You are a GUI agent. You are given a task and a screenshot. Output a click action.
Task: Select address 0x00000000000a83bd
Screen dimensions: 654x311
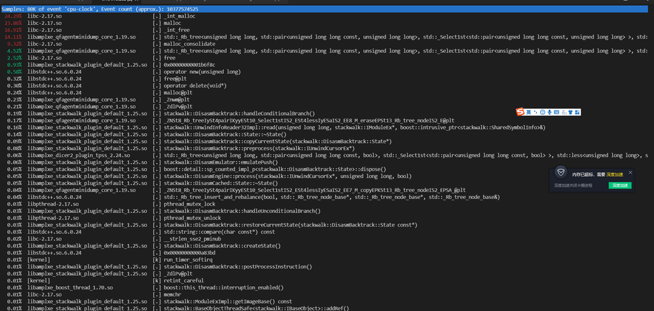[190, 253]
